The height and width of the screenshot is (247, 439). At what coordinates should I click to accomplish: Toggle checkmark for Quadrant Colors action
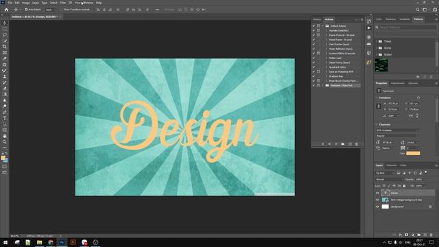(x=313, y=67)
